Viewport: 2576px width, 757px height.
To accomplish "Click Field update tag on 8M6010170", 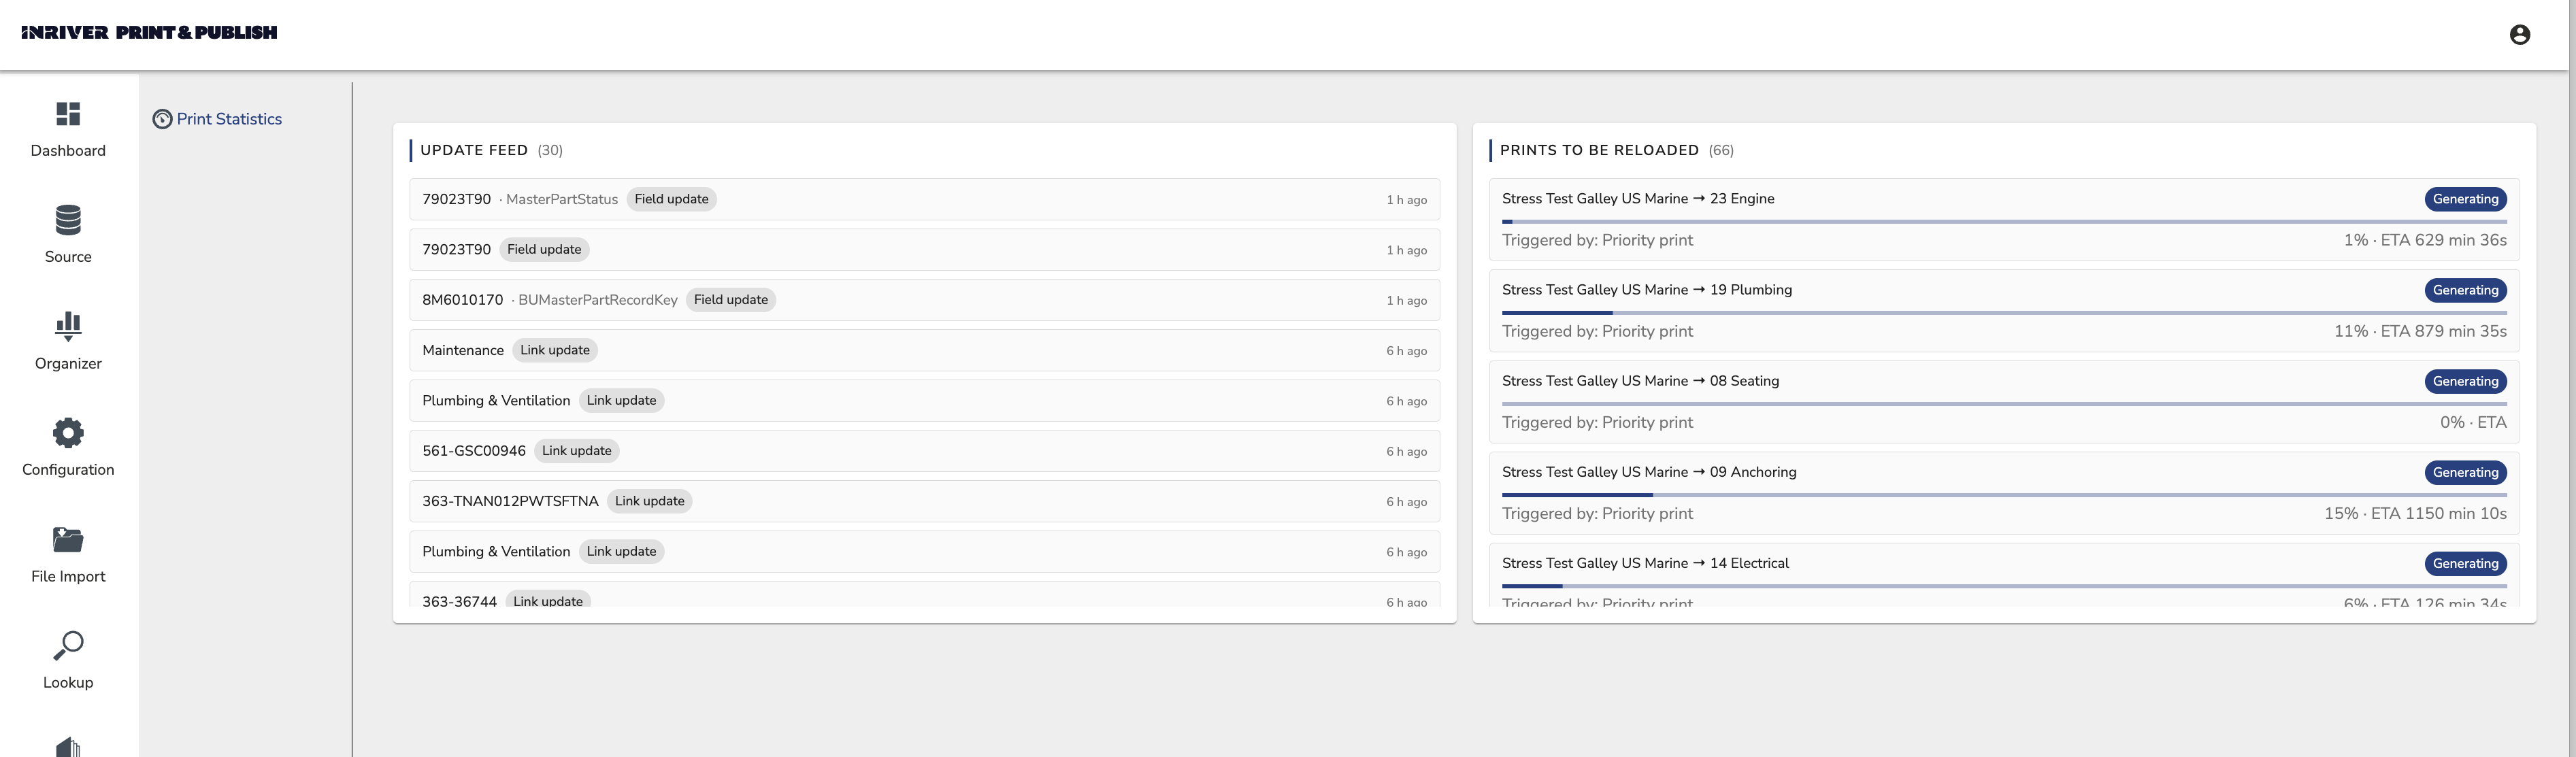I will tap(731, 300).
